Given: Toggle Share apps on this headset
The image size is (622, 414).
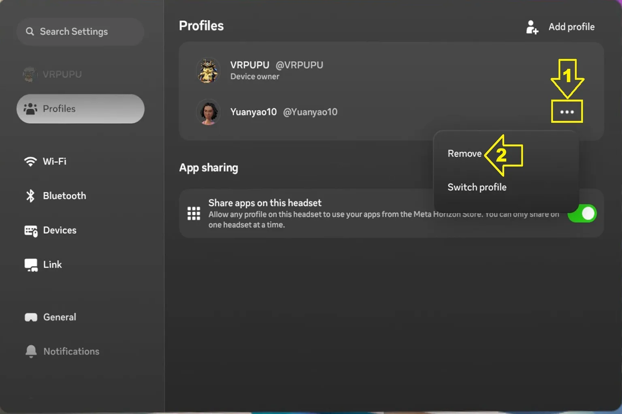Looking at the screenshot, I should click(x=582, y=213).
